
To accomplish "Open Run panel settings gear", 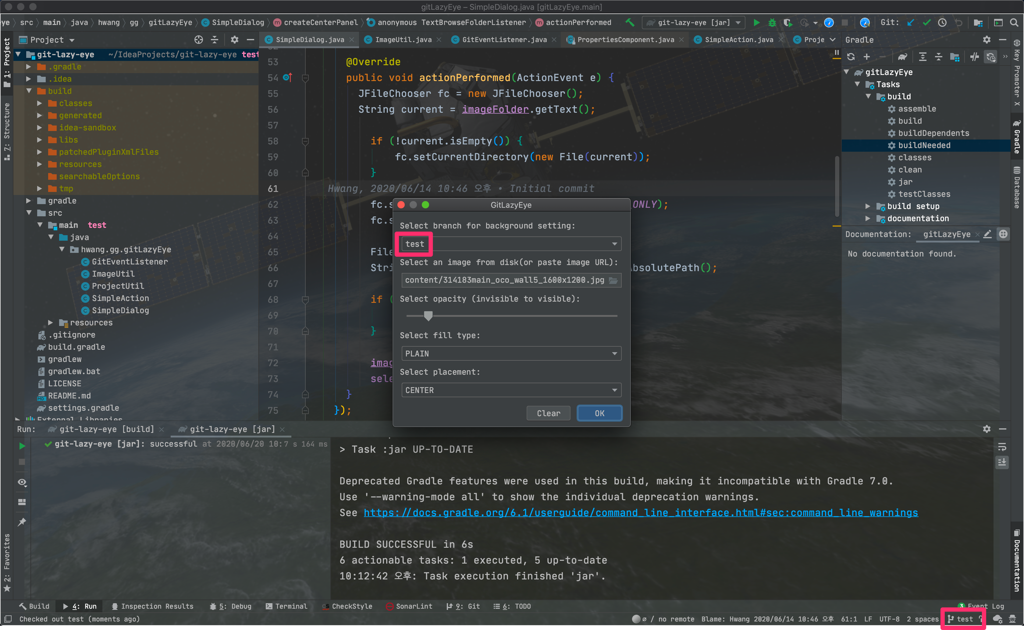I will tap(987, 429).
